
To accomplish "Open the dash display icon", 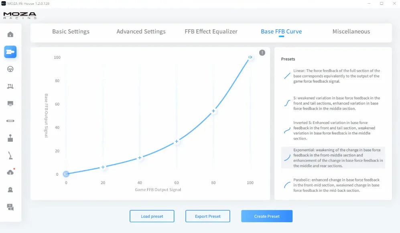I will 10,103.
